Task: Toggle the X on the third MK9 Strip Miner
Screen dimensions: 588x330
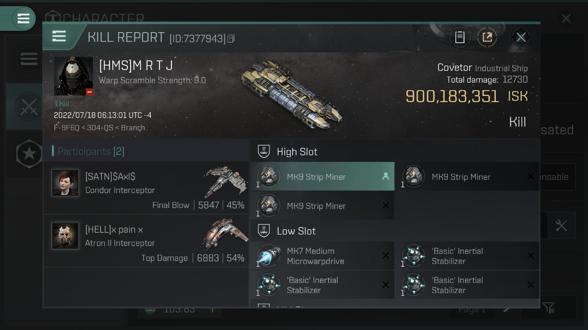Action: [x=386, y=205]
